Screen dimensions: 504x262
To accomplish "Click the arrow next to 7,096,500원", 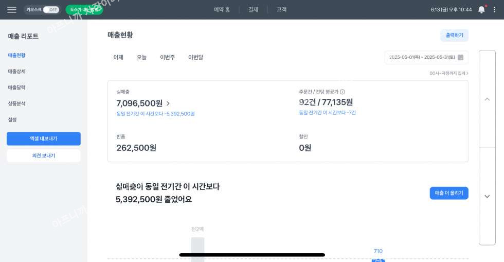I will tap(168, 103).
